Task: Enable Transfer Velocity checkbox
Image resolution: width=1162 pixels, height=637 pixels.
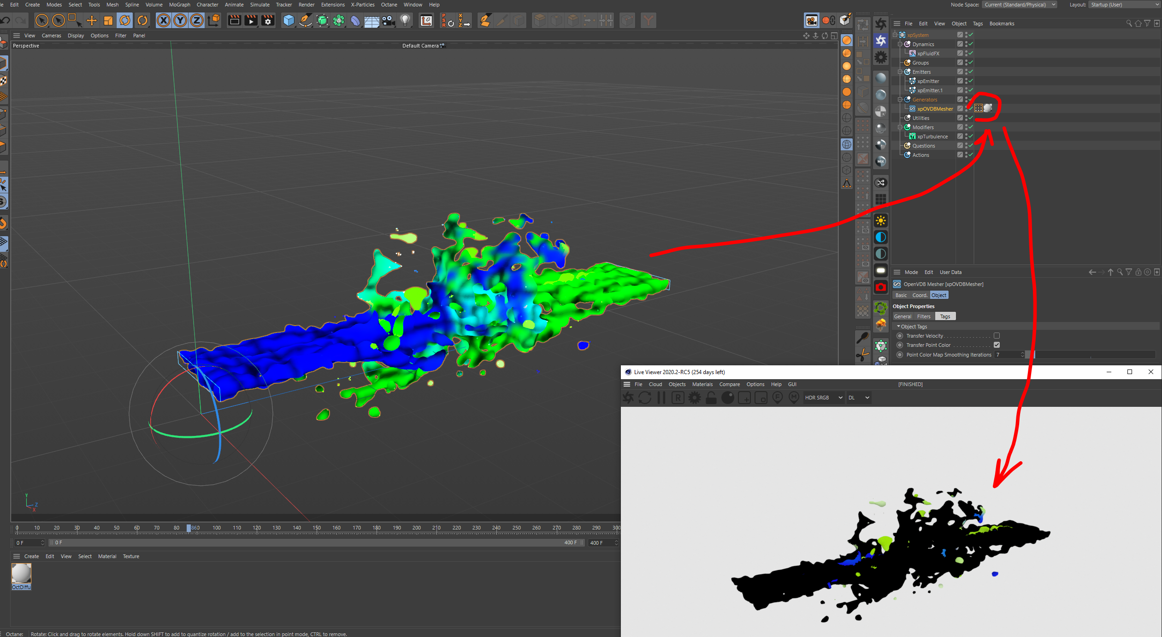Action: point(997,336)
